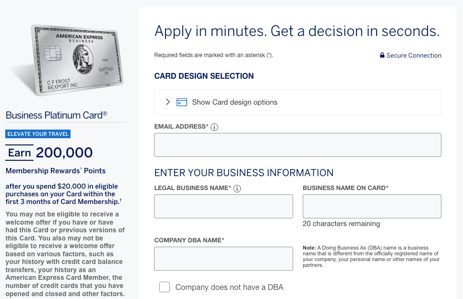Click the info icon next to LEGAL BUSINESS NAME
463x299 pixels.
coord(237,189)
